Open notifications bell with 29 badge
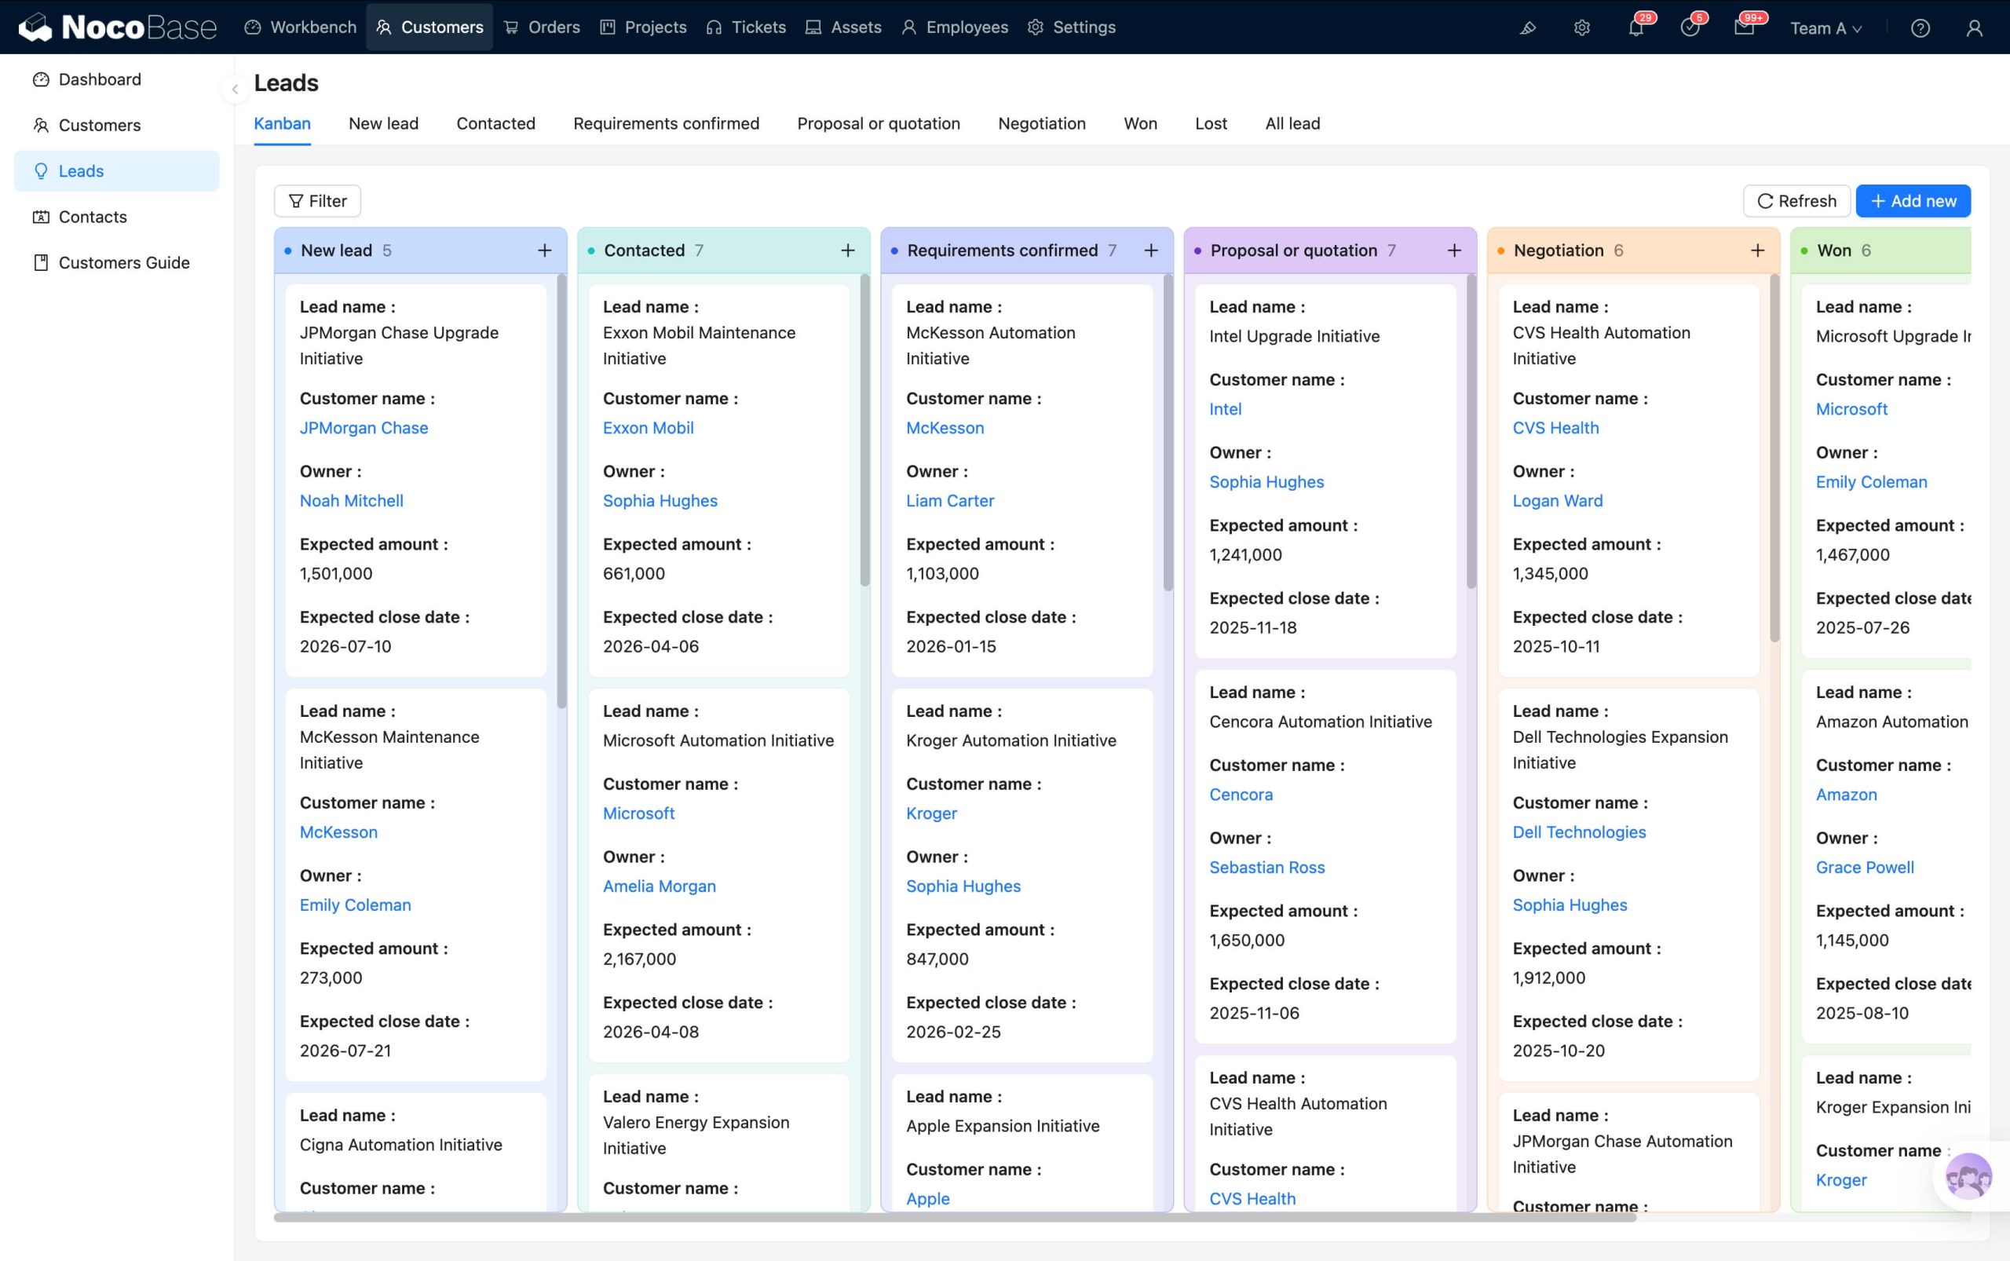Screen dimensions: 2010x1261 1636,27
